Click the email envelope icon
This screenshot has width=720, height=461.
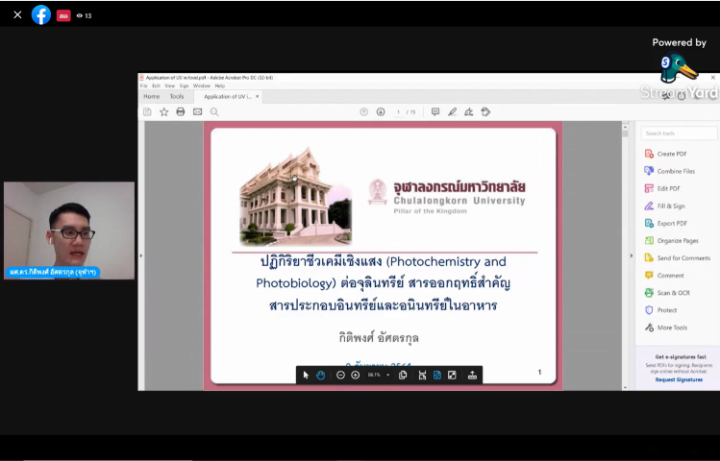pyautogui.click(x=197, y=112)
